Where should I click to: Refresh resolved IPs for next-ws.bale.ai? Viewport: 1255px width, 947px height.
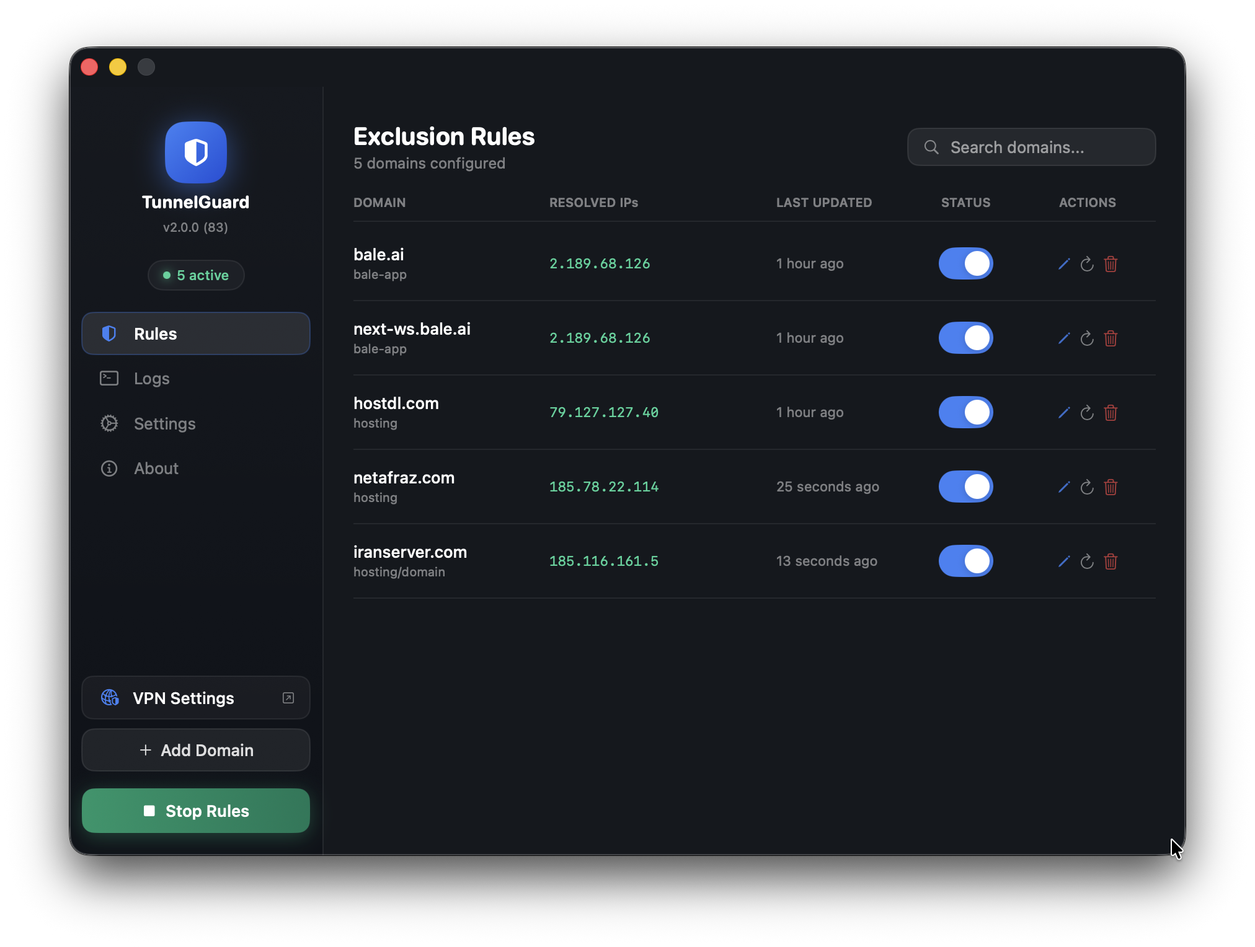(1087, 338)
